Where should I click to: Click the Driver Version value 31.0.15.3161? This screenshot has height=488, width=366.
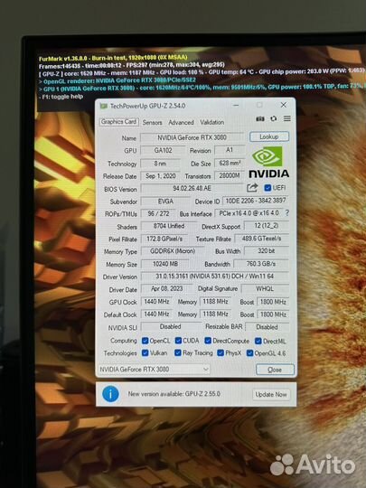pos(215,276)
